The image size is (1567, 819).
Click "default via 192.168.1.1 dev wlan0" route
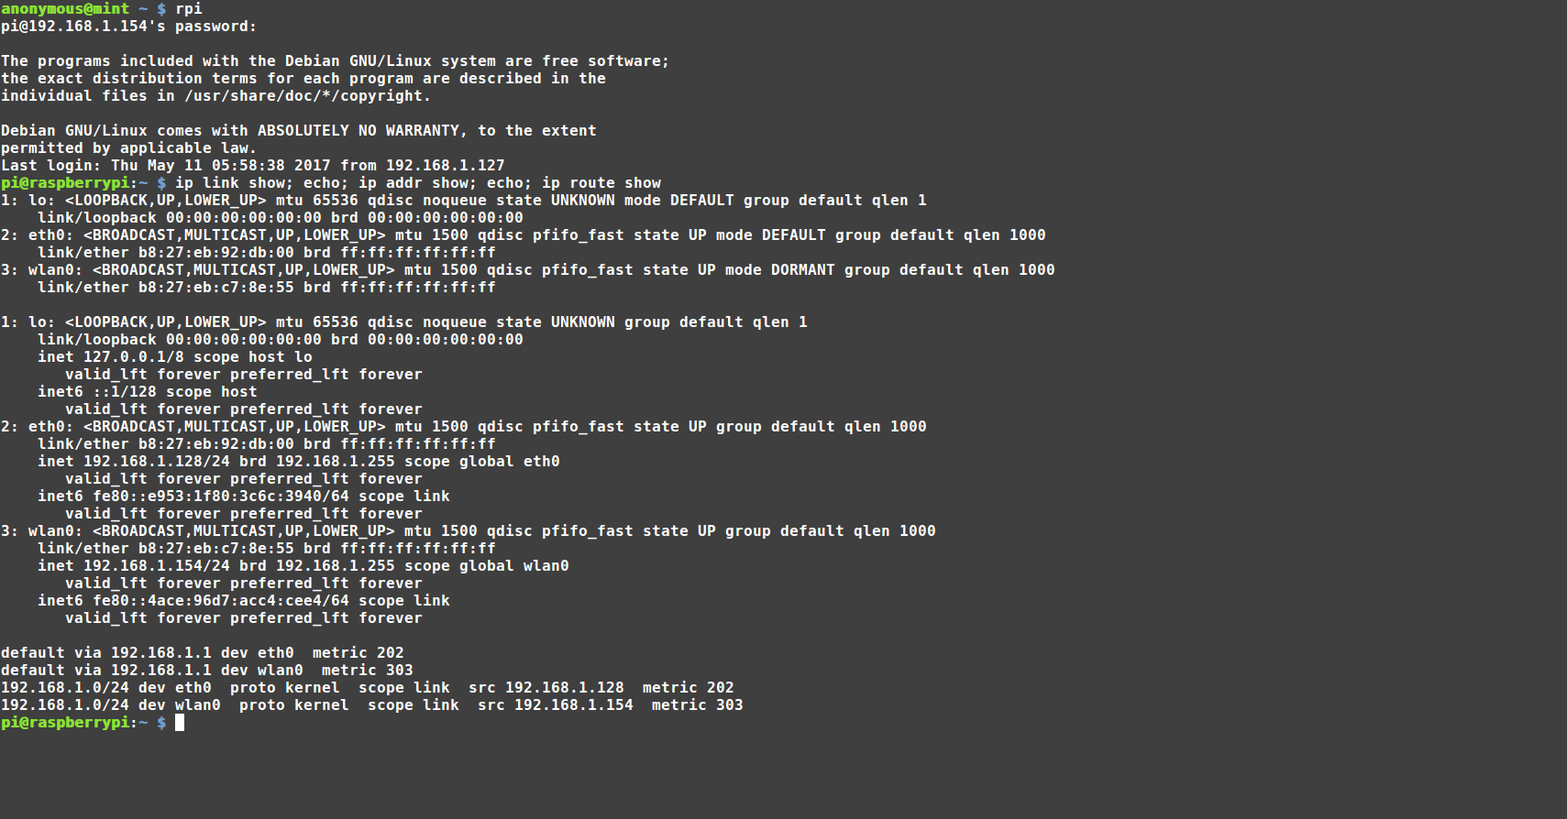tap(151, 671)
